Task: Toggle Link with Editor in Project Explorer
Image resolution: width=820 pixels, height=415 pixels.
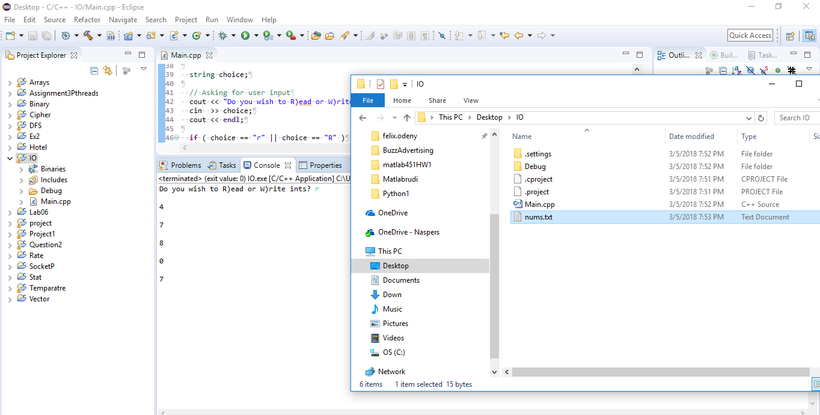Action: point(108,70)
